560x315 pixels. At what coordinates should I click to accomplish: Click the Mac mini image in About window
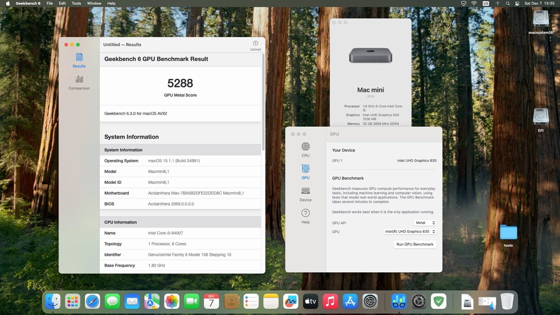371,55
